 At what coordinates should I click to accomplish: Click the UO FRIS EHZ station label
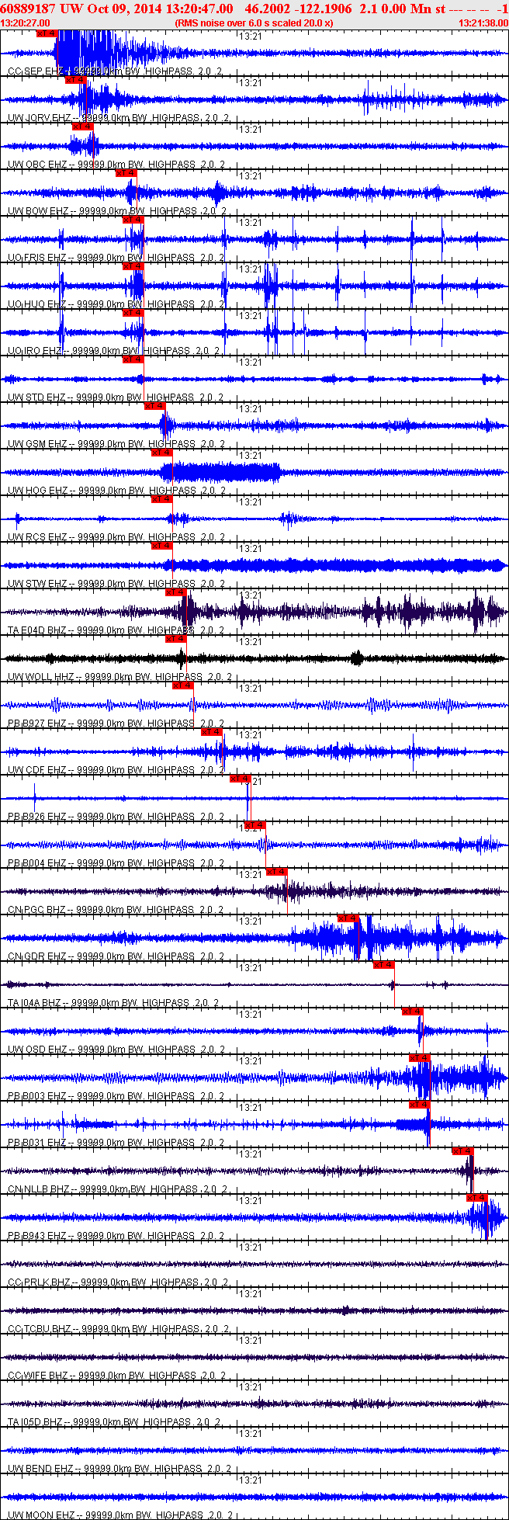[37, 258]
